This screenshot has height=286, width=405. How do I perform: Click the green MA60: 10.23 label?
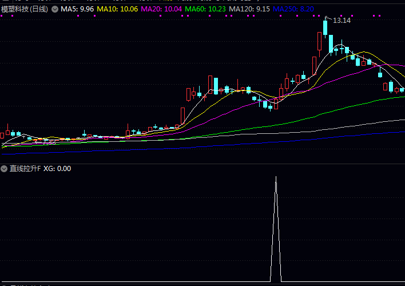click(x=206, y=9)
